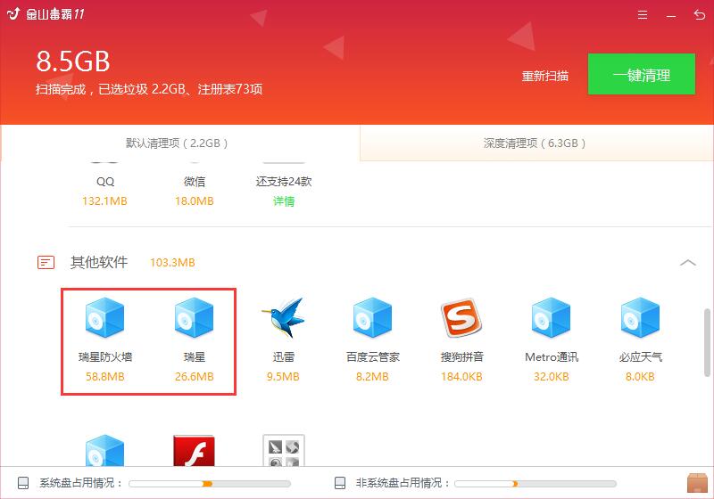The height and width of the screenshot is (499, 714).
Task: Click the 瑞星防火墙 cube icon
Action: pos(104,317)
